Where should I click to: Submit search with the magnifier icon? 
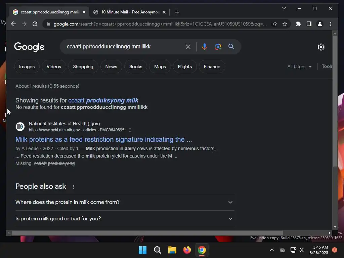pyautogui.click(x=231, y=46)
